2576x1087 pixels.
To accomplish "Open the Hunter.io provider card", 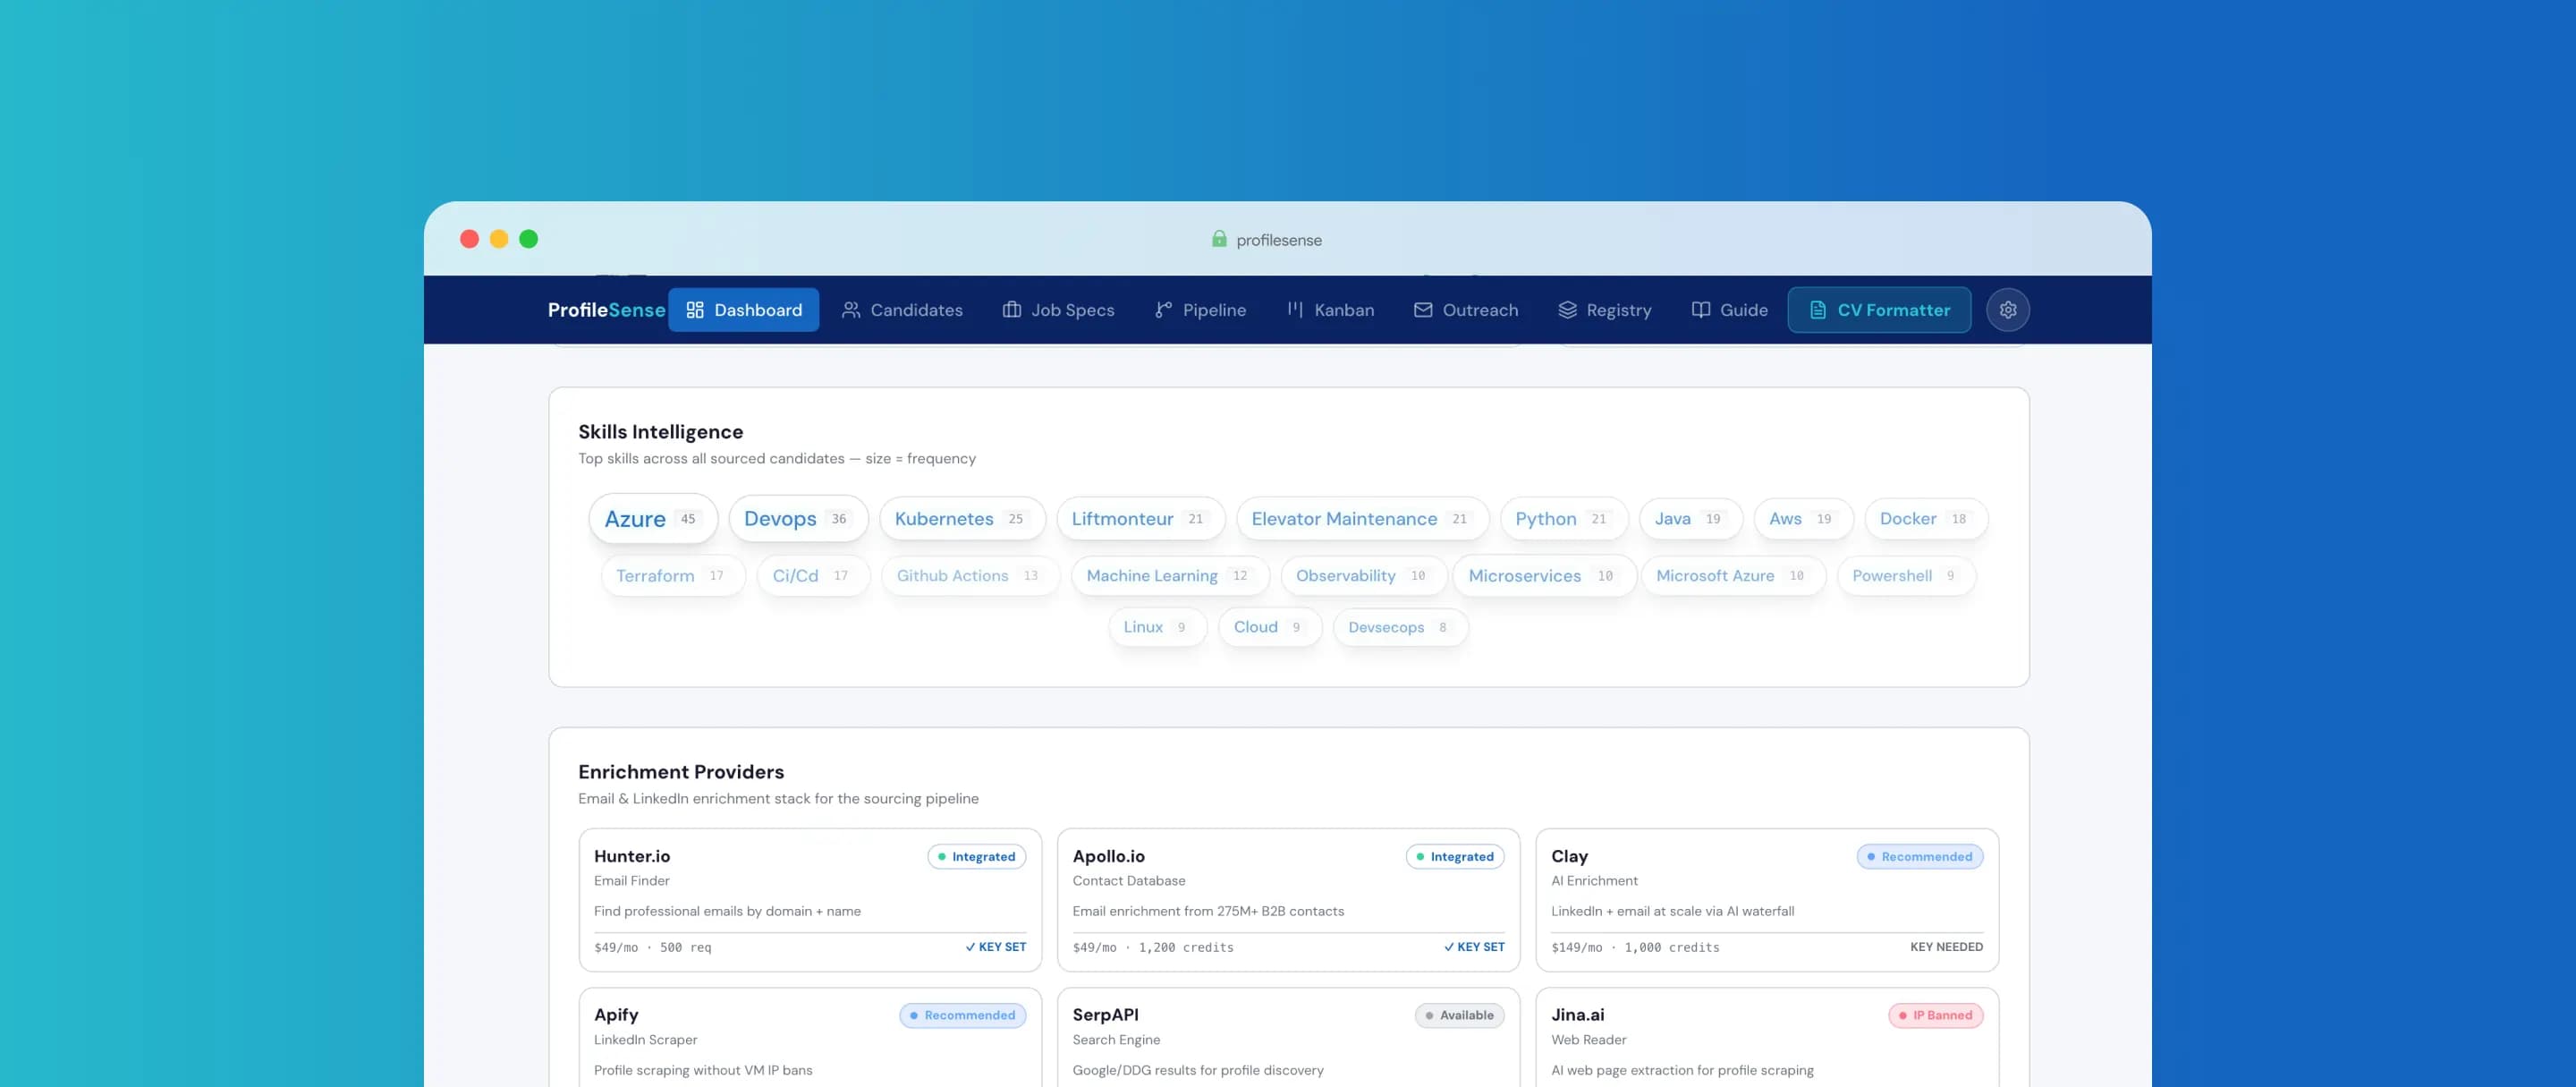I will pos(809,900).
